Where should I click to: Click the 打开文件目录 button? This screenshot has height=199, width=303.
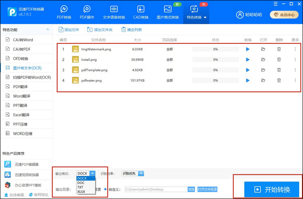pos(207,189)
